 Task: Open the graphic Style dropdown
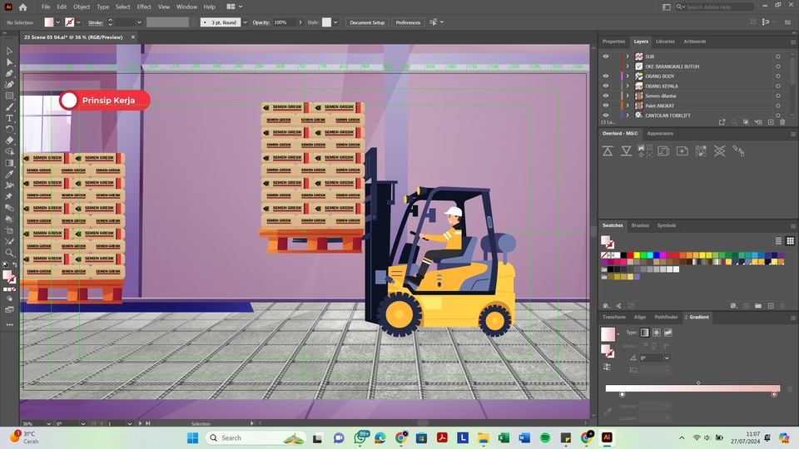click(x=335, y=22)
